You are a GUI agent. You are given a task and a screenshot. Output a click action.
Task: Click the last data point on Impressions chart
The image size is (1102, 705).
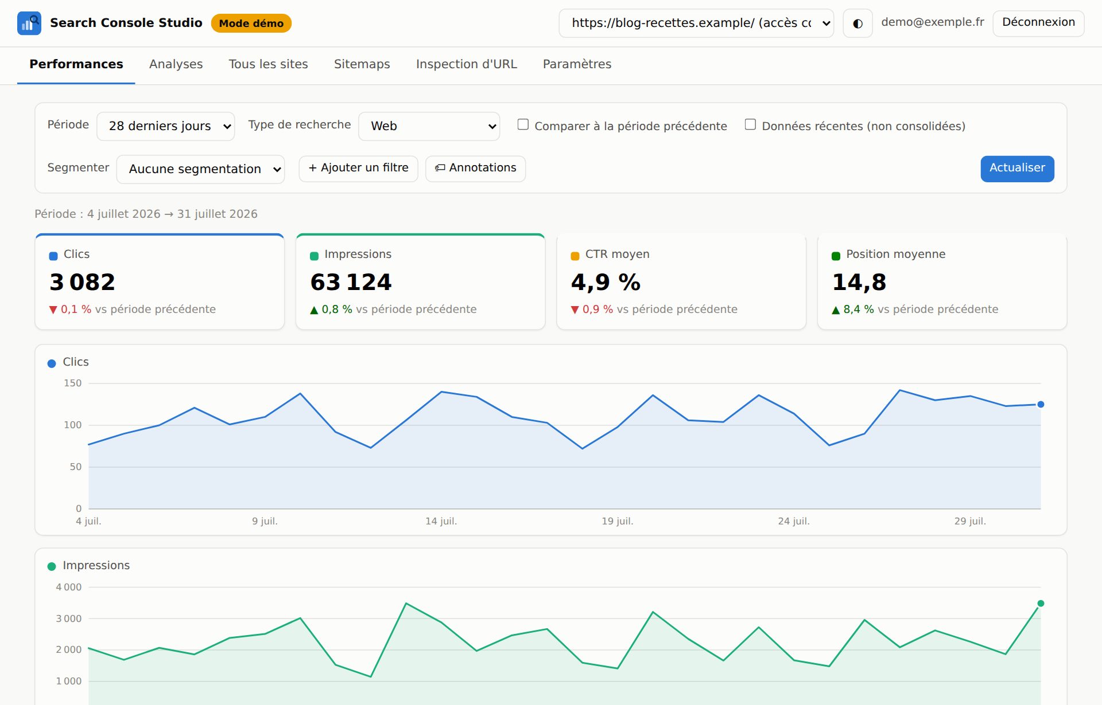tap(1041, 603)
